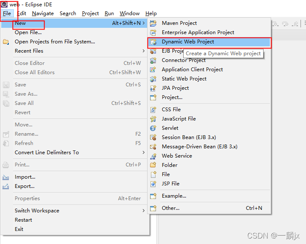Choose CSS File entry
The width and height of the screenshot is (306, 244).
pyautogui.click(x=209, y=110)
